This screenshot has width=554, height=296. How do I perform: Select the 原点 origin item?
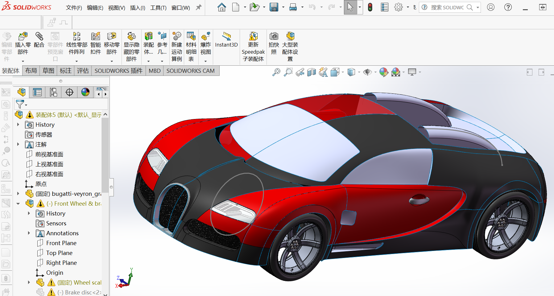[41, 184]
